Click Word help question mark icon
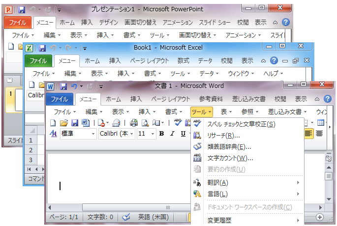Image resolution: width=337 pixels, height=226 pixels. tap(327, 99)
